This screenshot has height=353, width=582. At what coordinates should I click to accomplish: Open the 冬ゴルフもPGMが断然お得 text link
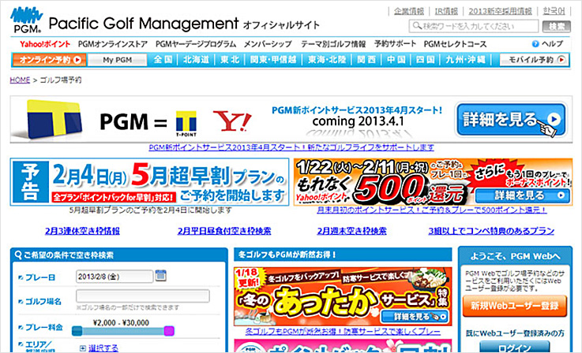click(343, 332)
